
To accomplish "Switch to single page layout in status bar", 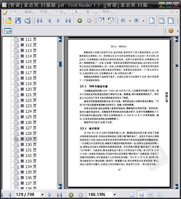I will 132,195.
